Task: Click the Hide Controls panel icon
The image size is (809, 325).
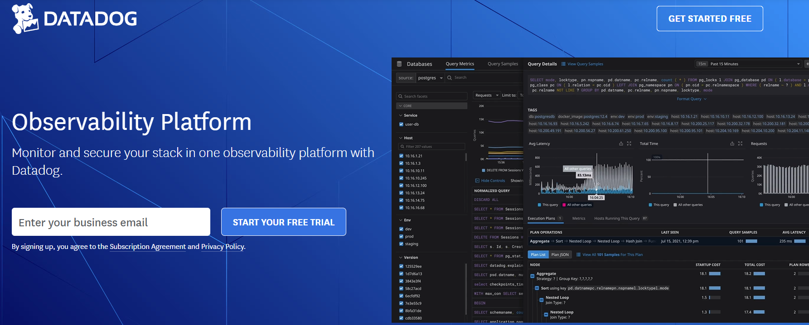Action: (477, 181)
